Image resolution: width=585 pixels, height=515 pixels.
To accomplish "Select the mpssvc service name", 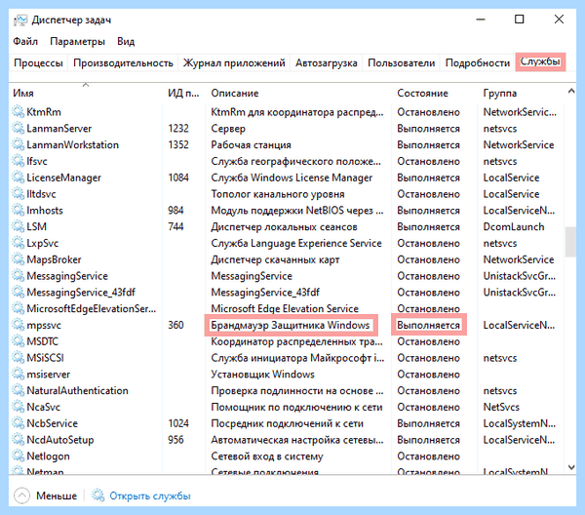I will tap(44, 325).
